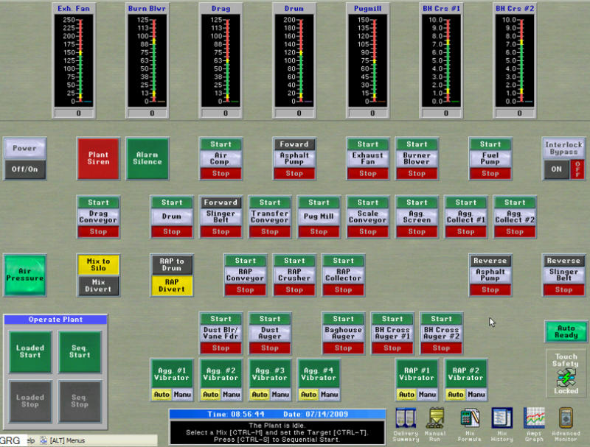
Task: Toggle the Power Off/On switch
Action: click(x=24, y=167)
